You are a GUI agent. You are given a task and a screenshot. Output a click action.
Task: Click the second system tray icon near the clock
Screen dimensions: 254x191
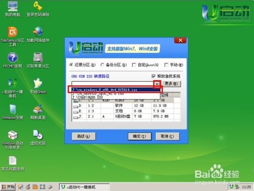point(237,187)
